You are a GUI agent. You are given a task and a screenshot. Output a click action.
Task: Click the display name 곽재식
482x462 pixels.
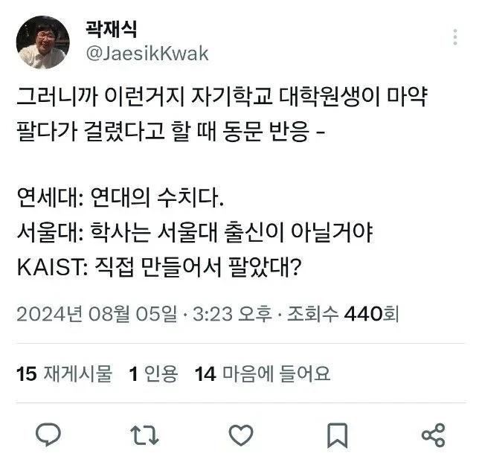112,29
